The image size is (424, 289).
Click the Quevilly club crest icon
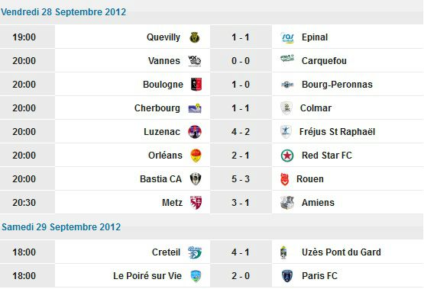(194, 37)
